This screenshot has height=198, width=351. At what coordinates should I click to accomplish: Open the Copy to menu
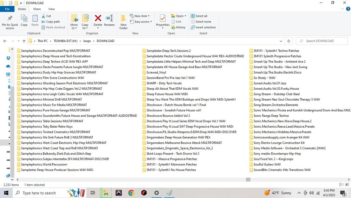[x=85, y=22]
